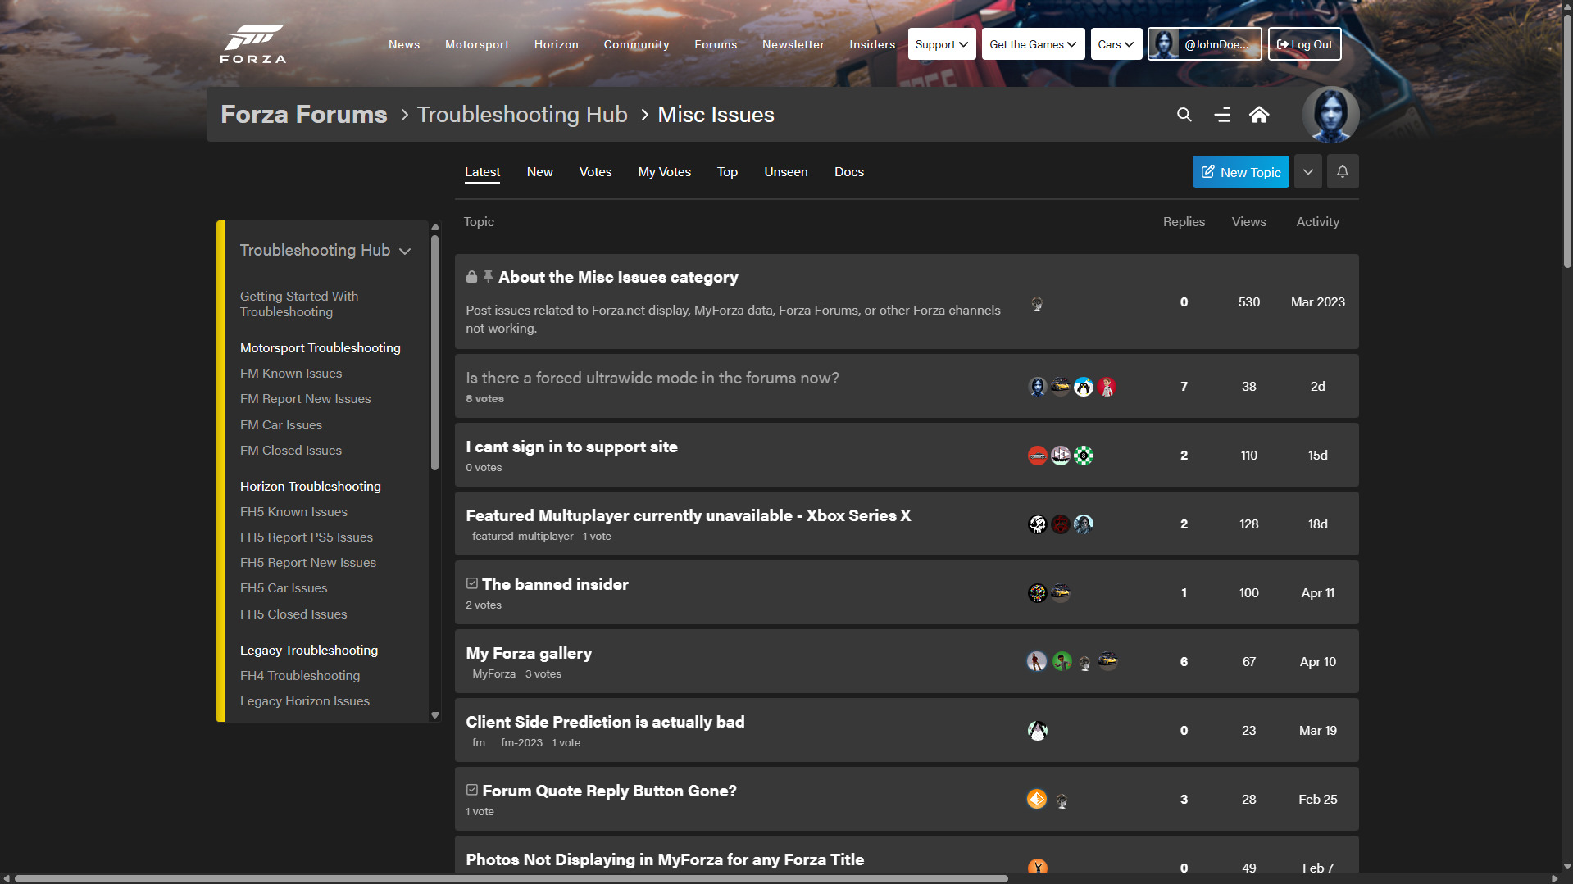Image resolution: width=1573 pixels, height=884 pixels.
Task: Click the notification bell icon
Action: click(1342, 172)
